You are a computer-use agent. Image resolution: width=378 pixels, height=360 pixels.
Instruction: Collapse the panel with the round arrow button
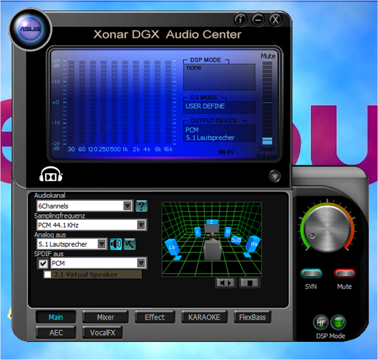[274, 176]
